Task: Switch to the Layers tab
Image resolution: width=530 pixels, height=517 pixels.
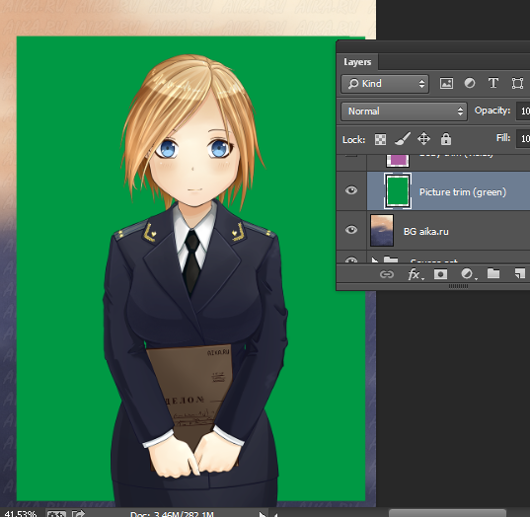Action: coord(357,62)
